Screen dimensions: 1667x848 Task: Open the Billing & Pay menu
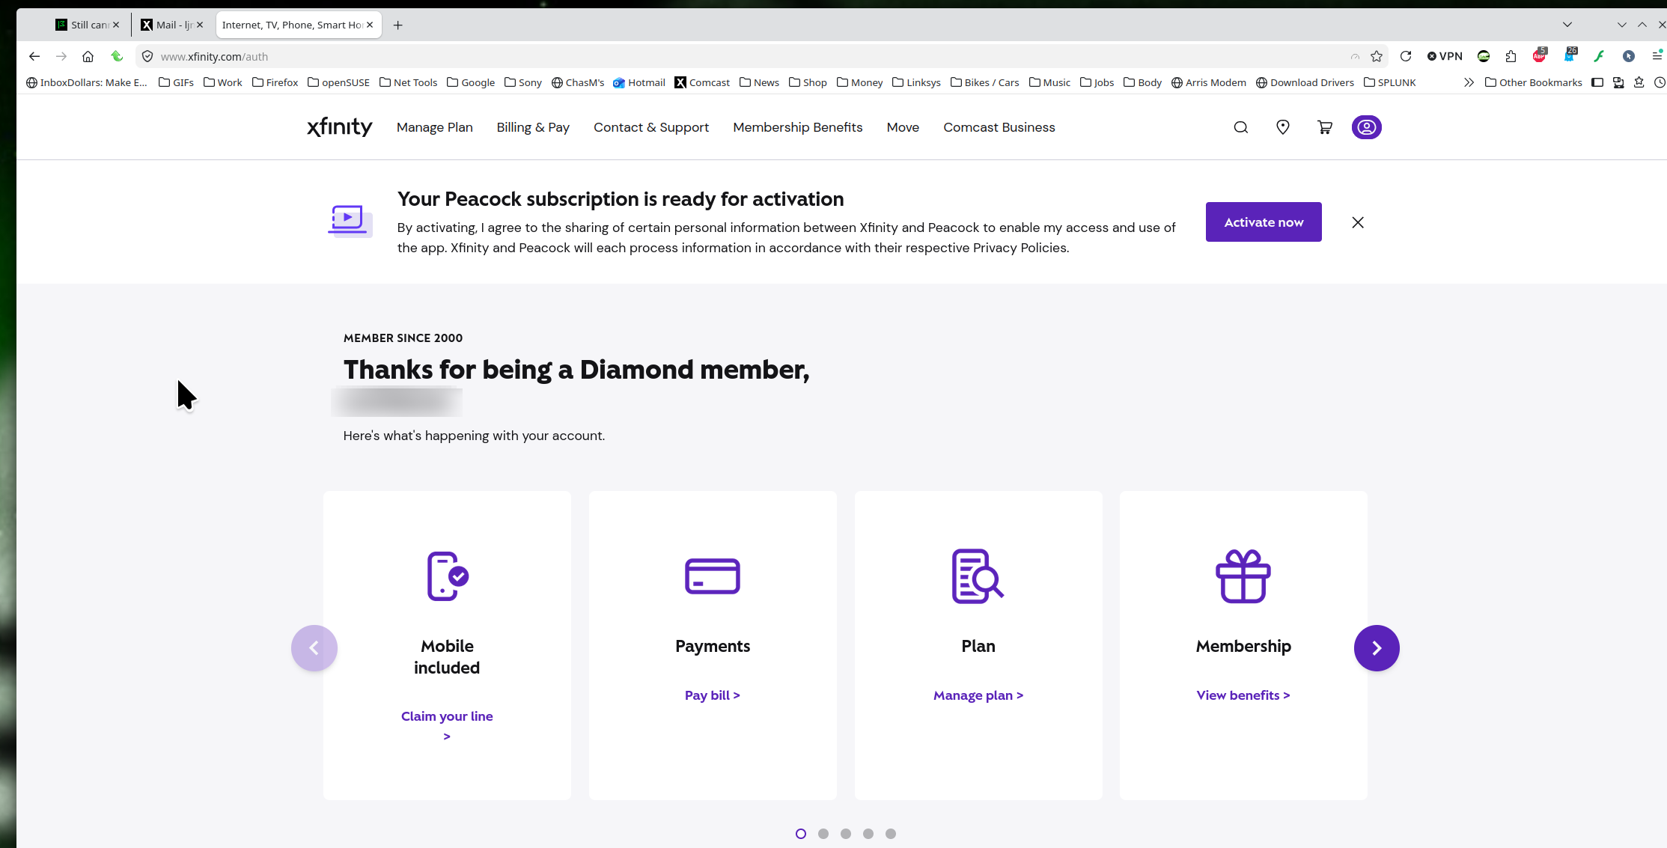[x=532, y=127]
